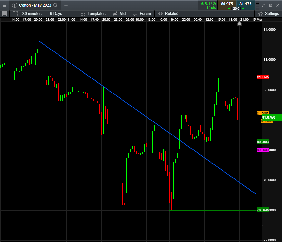This screenshot has width=282, height=242.
Task: Click the 0.17% daily change indicator
Action: click(209, 3)
